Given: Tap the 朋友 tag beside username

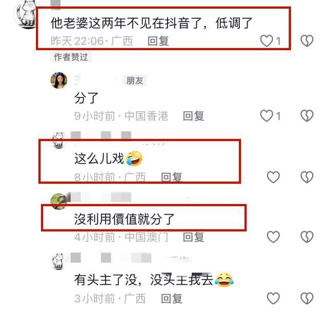Looking at the screenshot, I should tap(135, 81).
